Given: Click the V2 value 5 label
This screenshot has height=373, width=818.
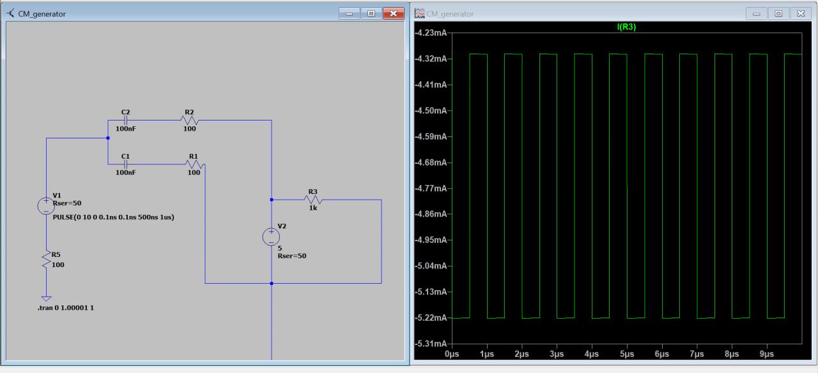Looking at the screenshot, I should pyautogui.click(x=280, y=247).
